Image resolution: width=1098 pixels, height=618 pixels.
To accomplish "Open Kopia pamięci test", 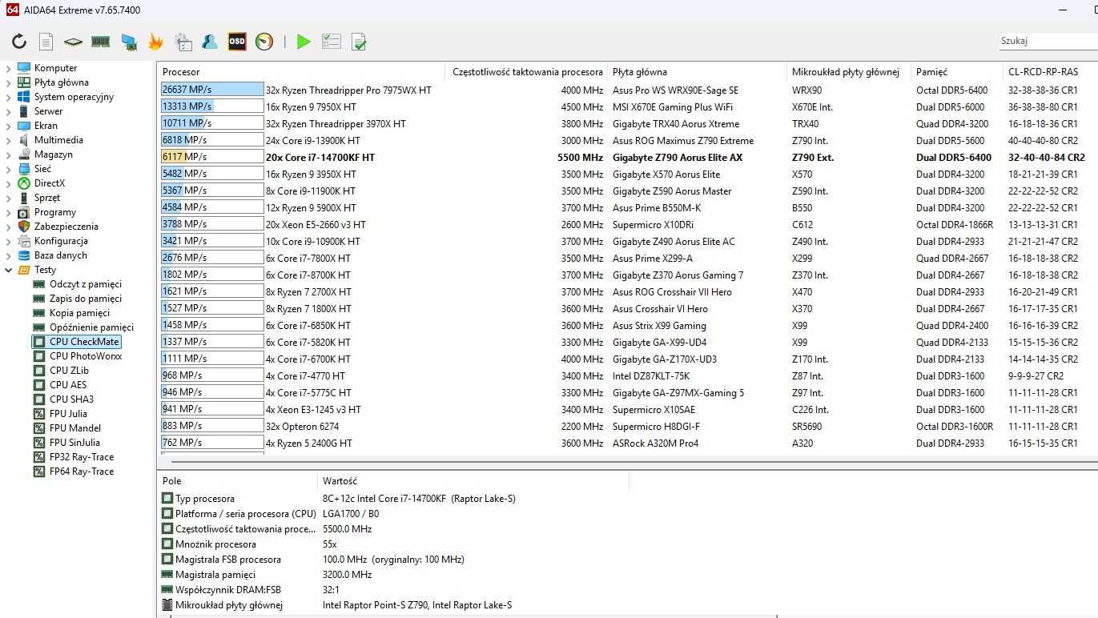I will 79,313.
